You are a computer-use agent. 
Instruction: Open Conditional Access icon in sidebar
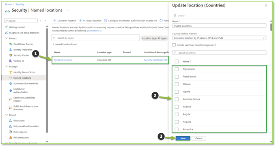11,44
